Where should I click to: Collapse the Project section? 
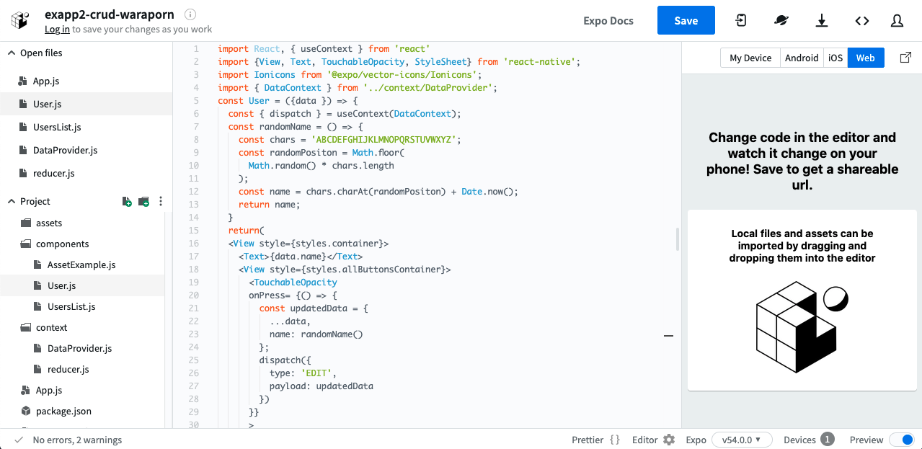click(x=12, y=202)
